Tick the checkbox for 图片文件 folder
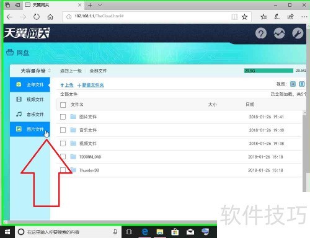Screen dimensions: 310x238 [x=63, y=117]
